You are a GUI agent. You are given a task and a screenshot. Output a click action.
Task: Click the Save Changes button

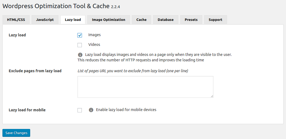click(x=16, y=133)
